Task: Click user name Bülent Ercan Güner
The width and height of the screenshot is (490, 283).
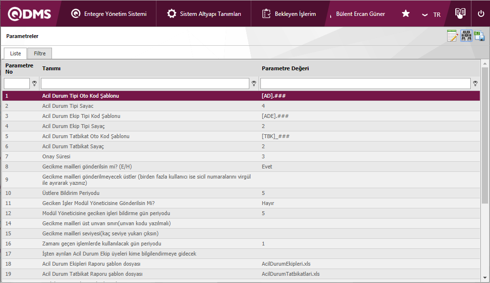Action: click(360, 14)
